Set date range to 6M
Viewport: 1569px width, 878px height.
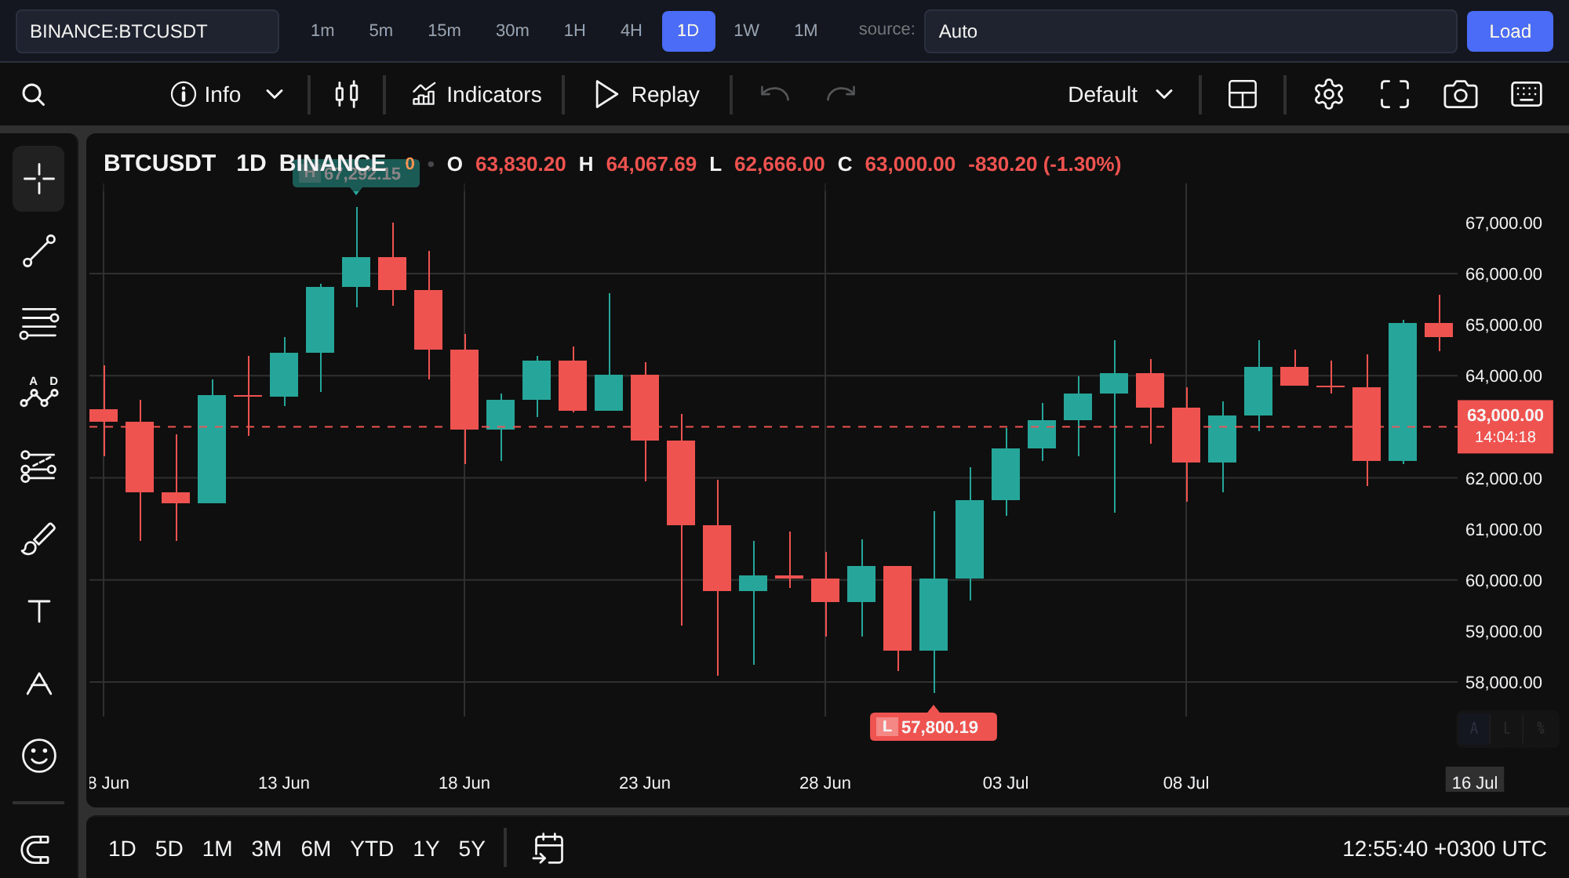click(x=316, y=848)
